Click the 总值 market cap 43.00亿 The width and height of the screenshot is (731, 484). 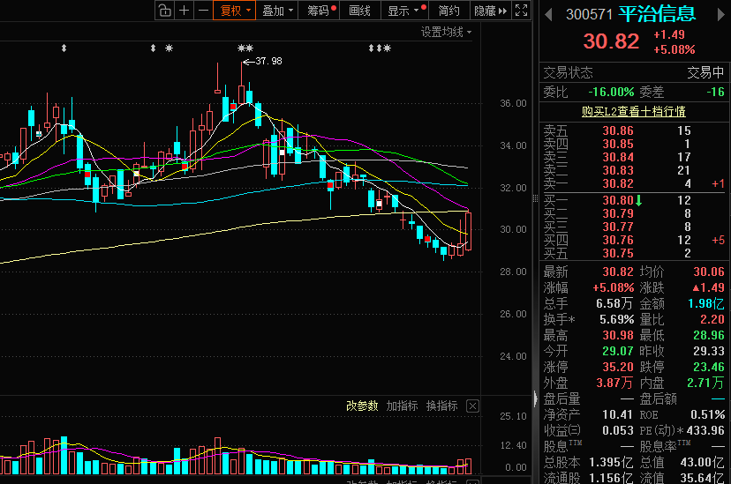(x=702, y=463)
